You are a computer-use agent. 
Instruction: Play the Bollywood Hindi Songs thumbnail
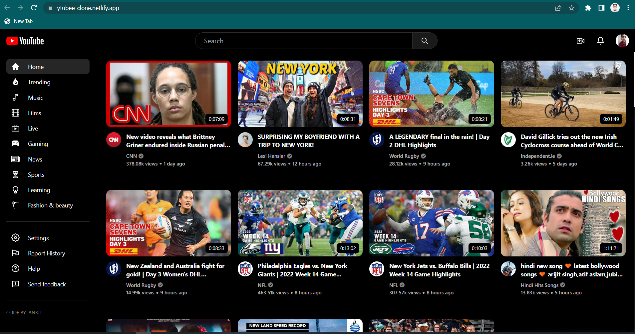click(563, 223)
